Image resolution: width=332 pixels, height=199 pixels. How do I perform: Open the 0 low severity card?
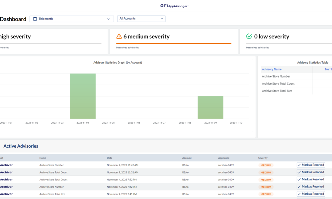click(286, 41)
